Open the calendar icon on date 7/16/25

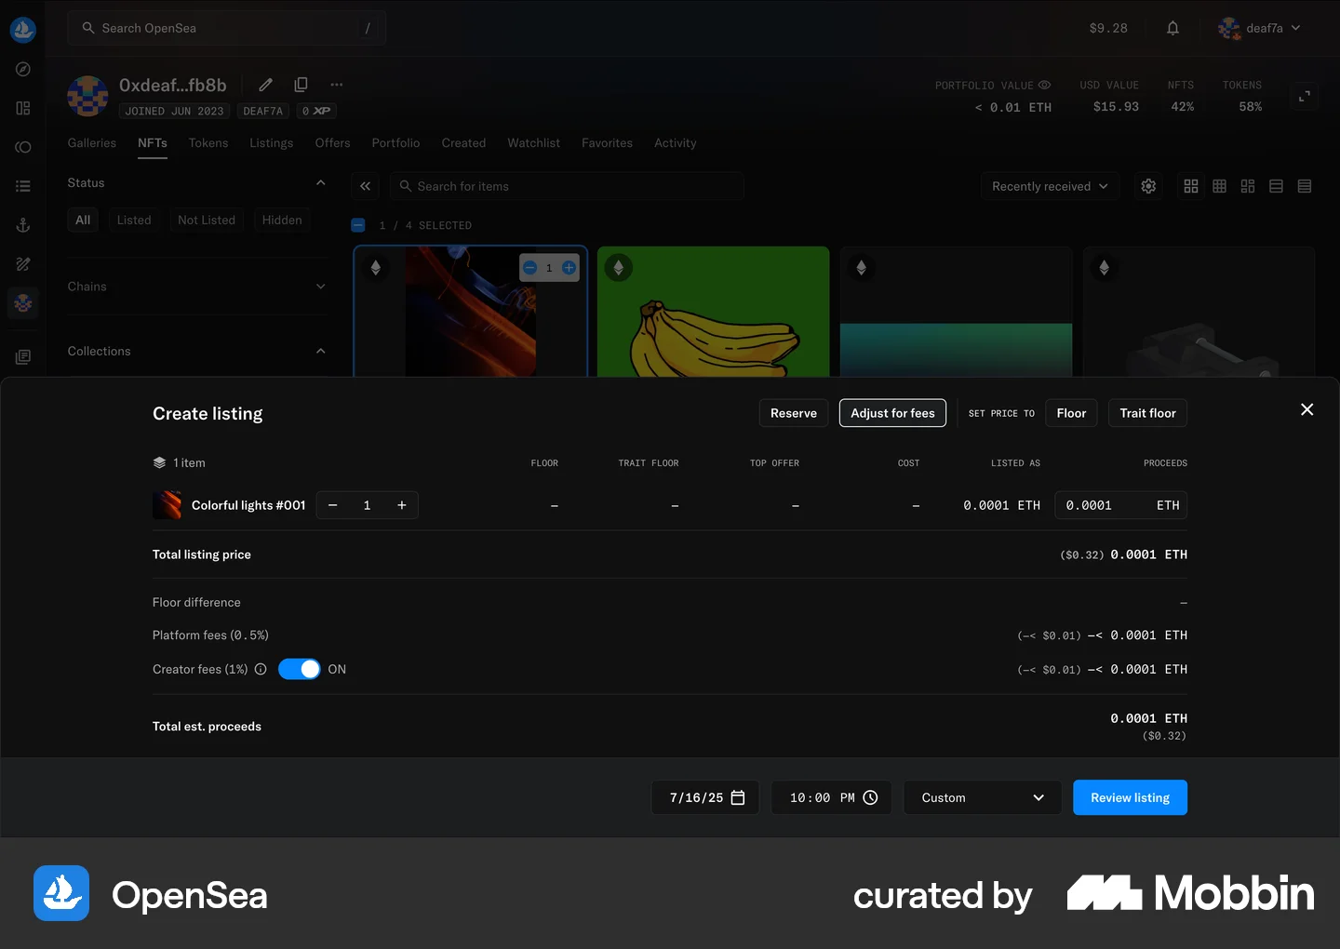pos(738,797)
